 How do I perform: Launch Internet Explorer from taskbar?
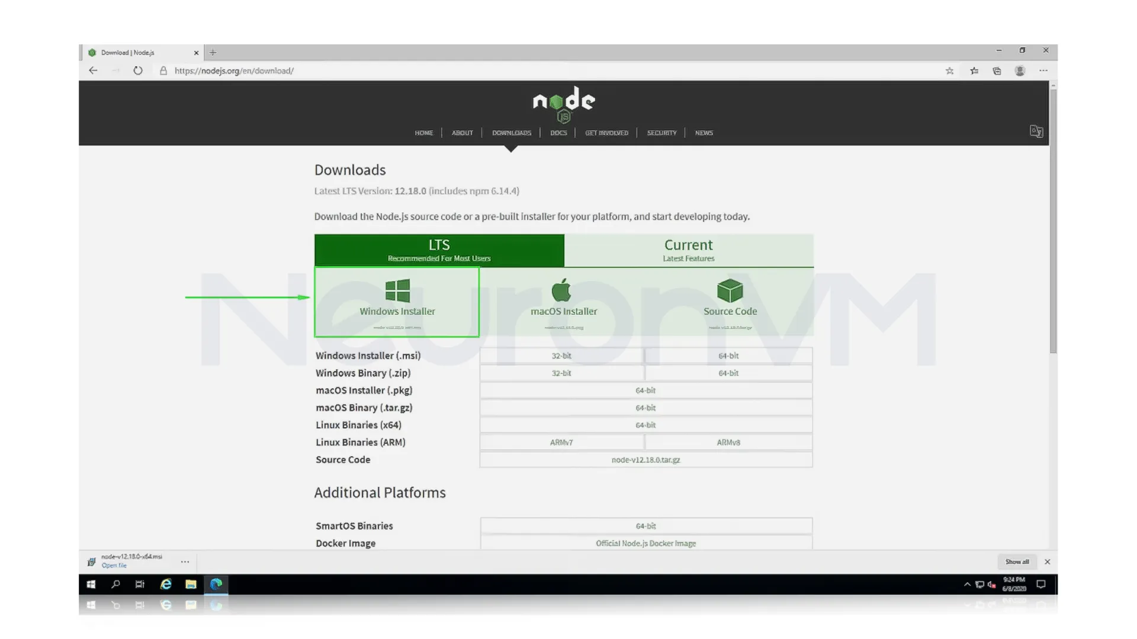click(166, 585)
